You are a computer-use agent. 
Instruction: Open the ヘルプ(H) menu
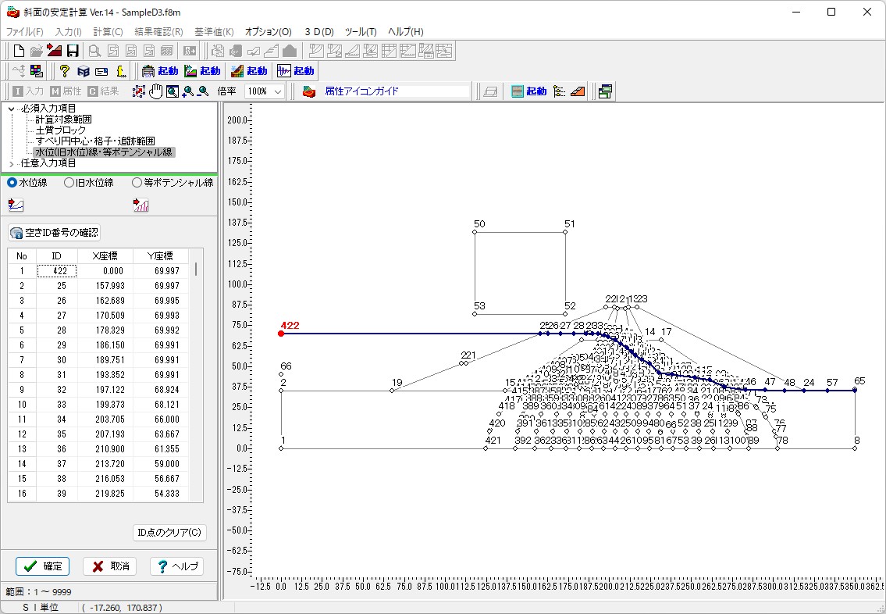(405, 32)
